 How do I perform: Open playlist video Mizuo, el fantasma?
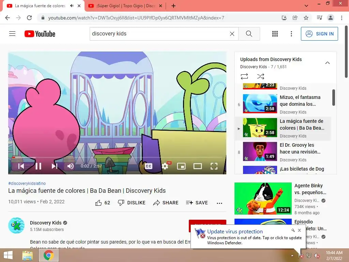(283, 104)
